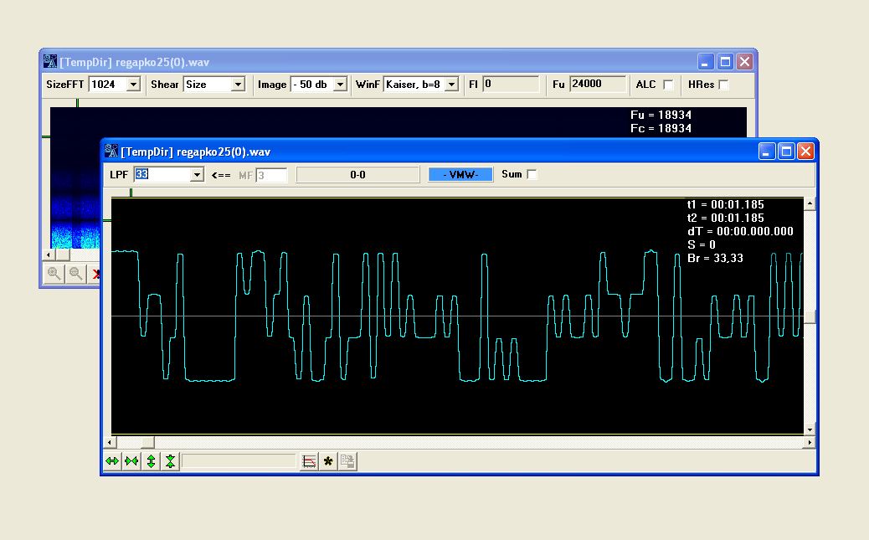This screenshot has height=540, width=869.
Task: Click the first magnifier zoom icon in back window
Action: 54,273
